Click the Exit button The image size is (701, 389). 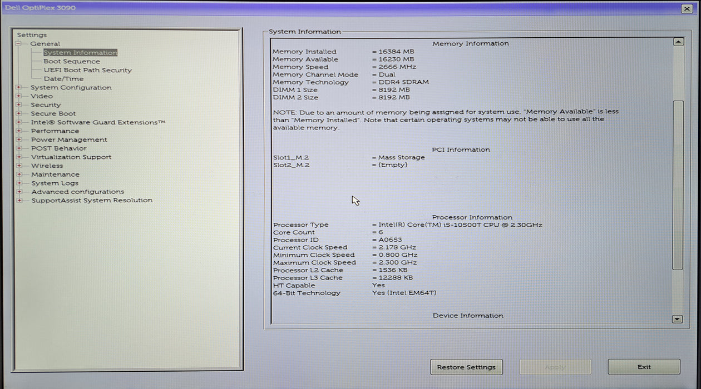tap(644, 367)
